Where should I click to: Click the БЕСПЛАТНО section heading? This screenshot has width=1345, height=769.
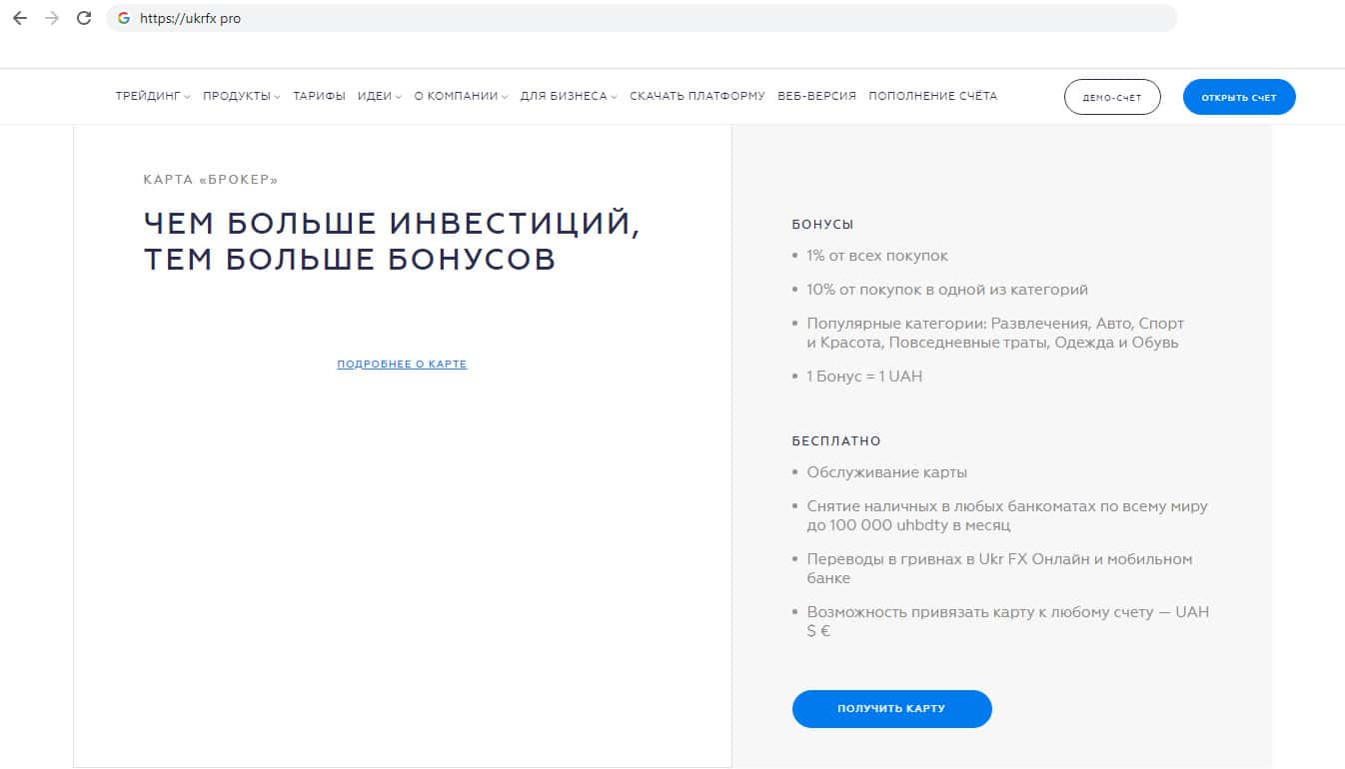[x=836, y=440]
